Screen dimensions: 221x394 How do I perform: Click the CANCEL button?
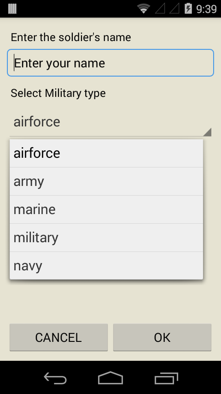(x=58, y=337)
